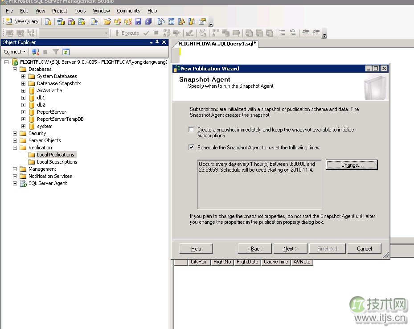Click the New Query toolbar button

tap(22, 21)
